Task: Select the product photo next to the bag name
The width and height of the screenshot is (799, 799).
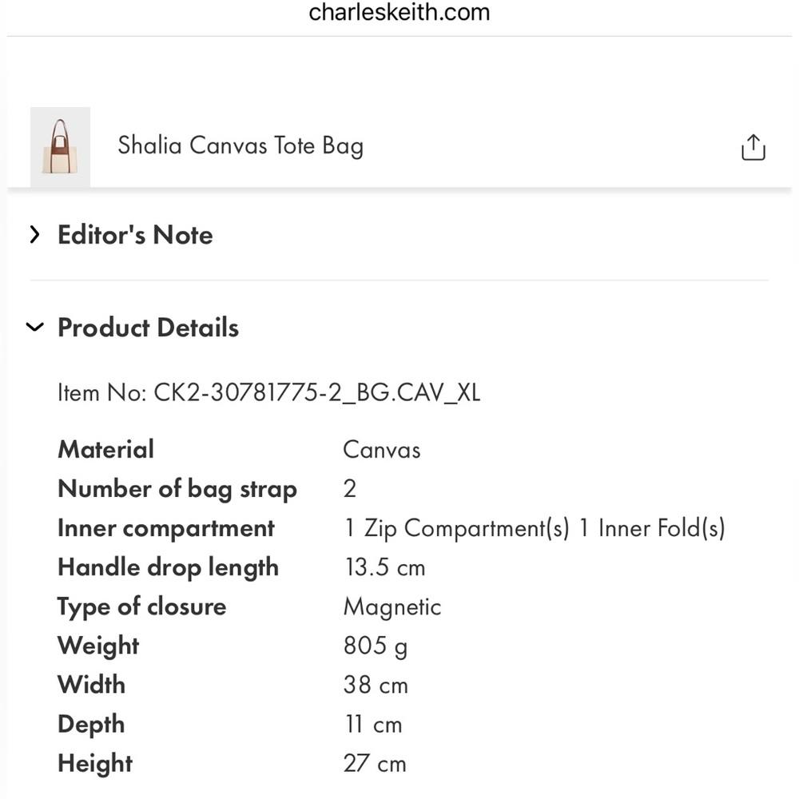Action: [x=60, y=145]
